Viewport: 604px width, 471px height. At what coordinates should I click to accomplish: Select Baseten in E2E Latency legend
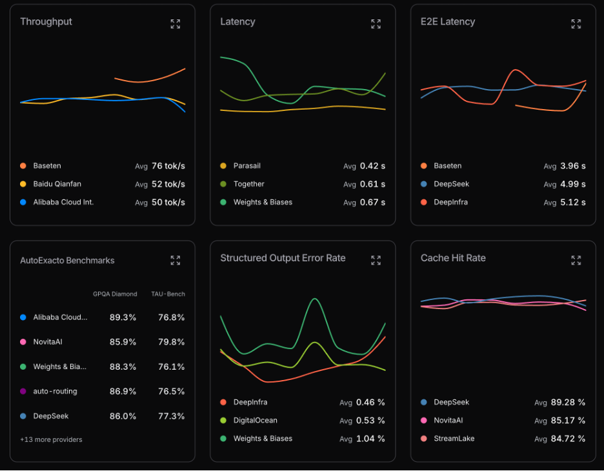448,166
